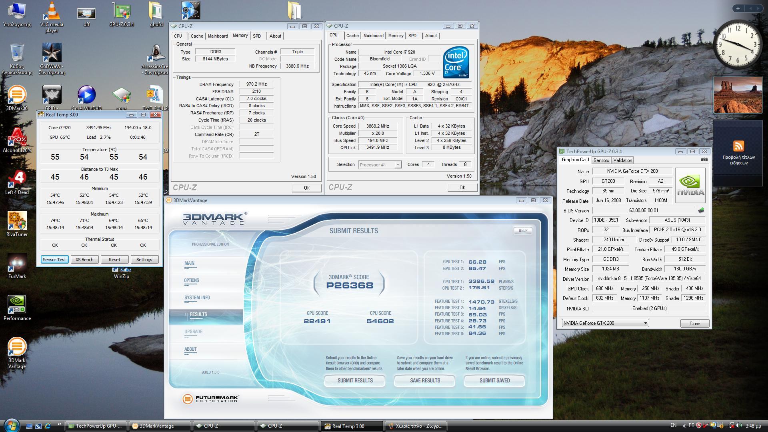Click the RSS feed headlines gadget
The width and height of the screenshot is (768, 432).
click(x=738, y=152)
